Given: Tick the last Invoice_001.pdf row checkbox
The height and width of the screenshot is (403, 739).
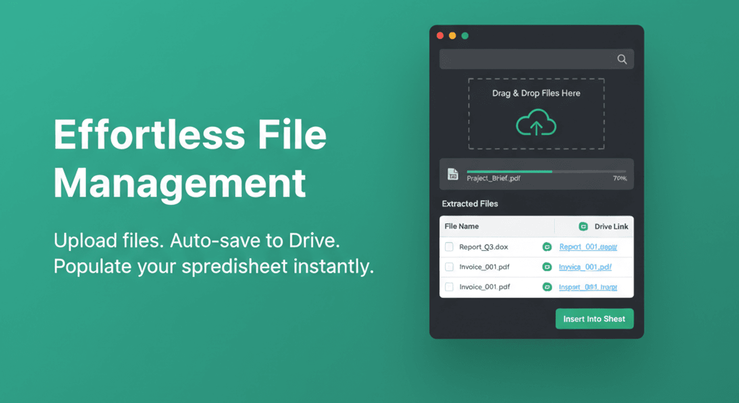Looking at the screenshot, I should (x=449, y=287).
